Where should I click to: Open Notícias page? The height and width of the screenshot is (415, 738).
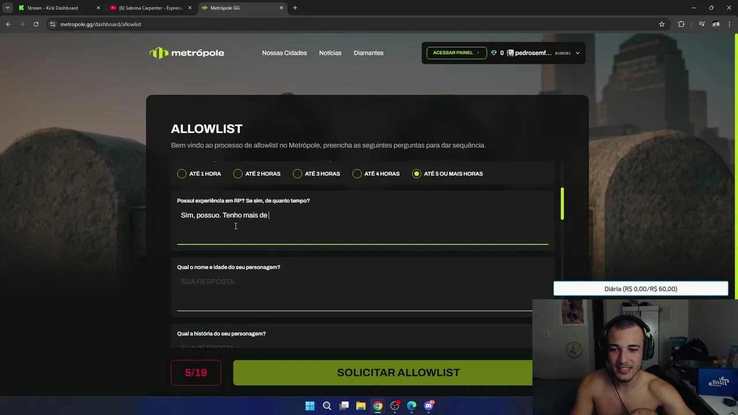point(330,53)
